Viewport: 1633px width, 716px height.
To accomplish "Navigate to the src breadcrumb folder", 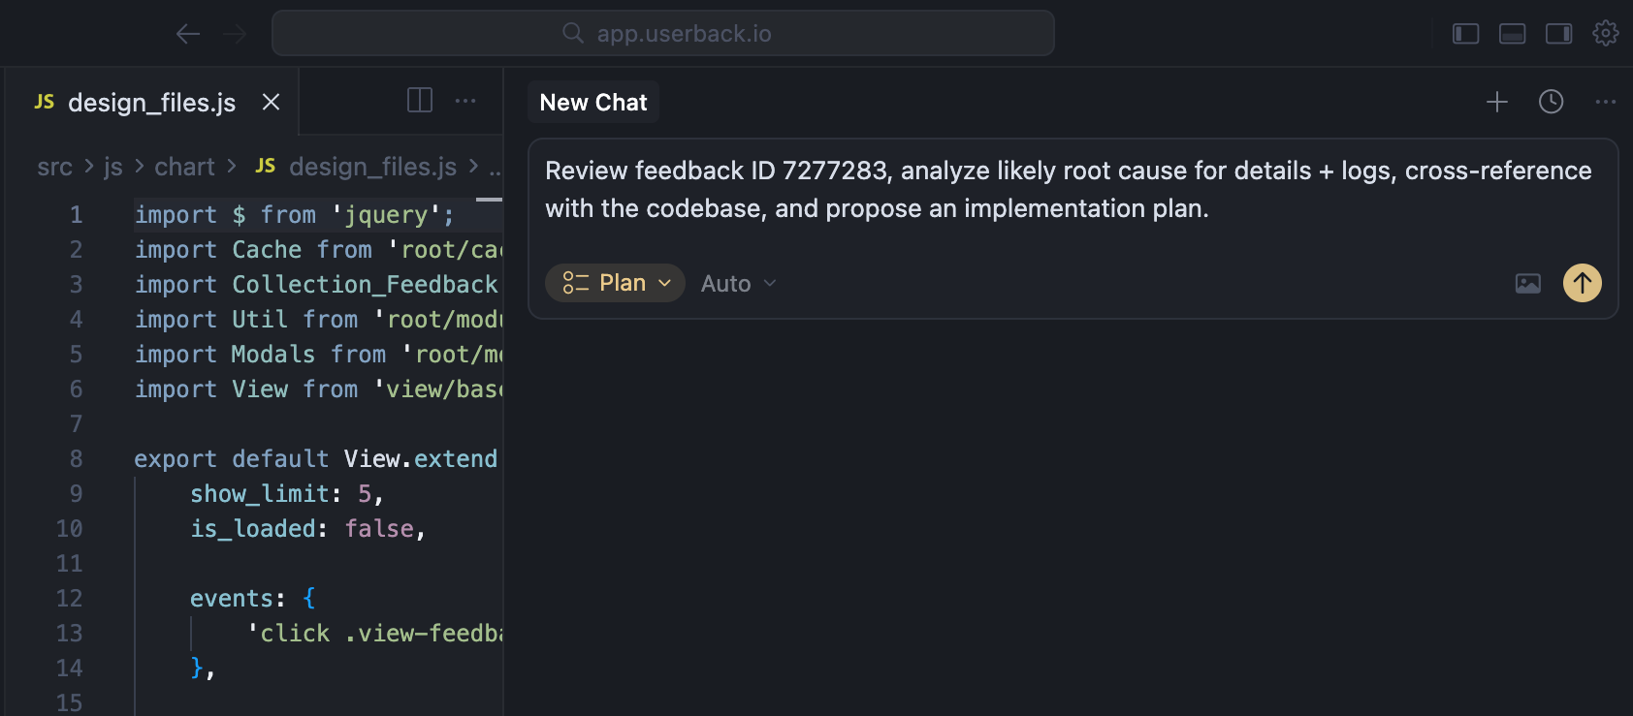I will 54,167.
